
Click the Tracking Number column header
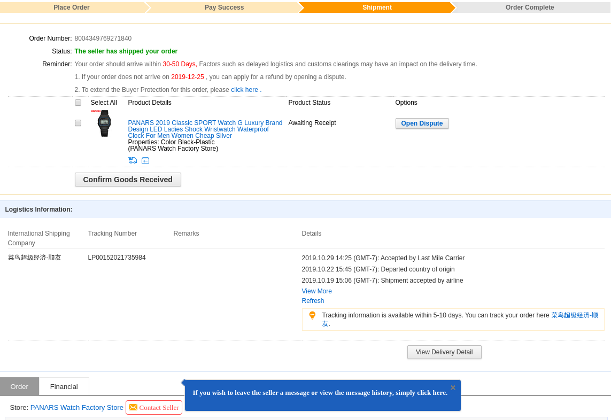[112, 234]
